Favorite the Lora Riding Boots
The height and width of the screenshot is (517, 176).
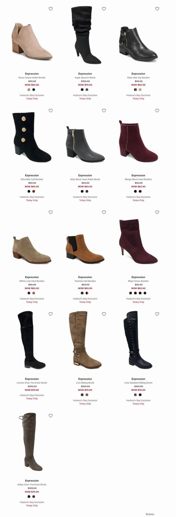[104, 314]
